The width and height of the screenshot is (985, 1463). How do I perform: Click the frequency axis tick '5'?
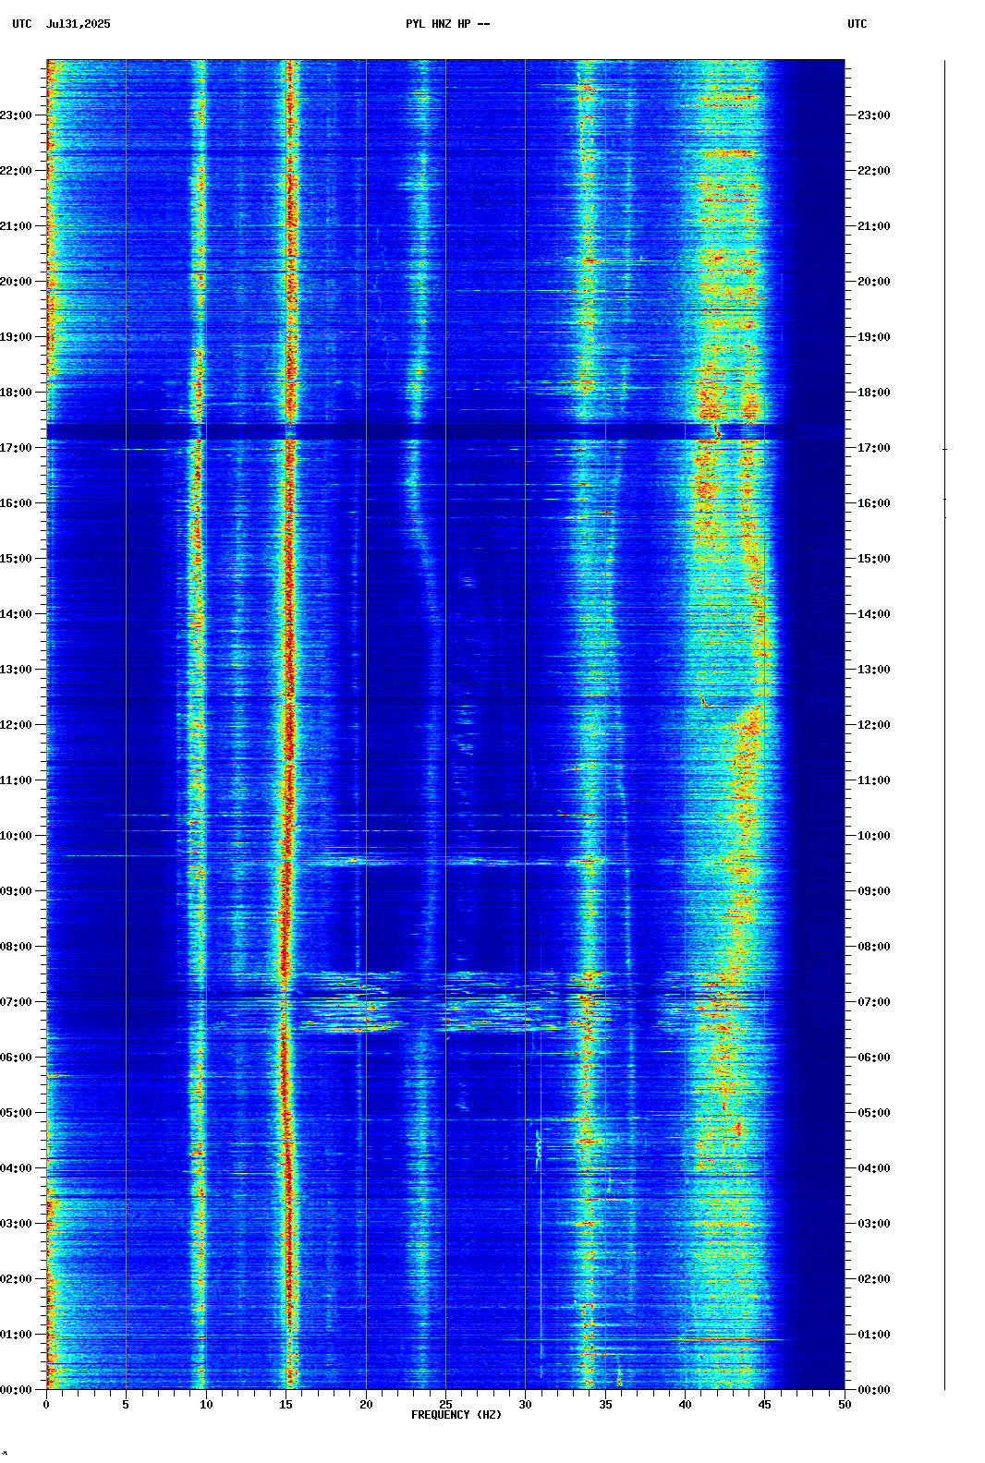[126, 1405]
